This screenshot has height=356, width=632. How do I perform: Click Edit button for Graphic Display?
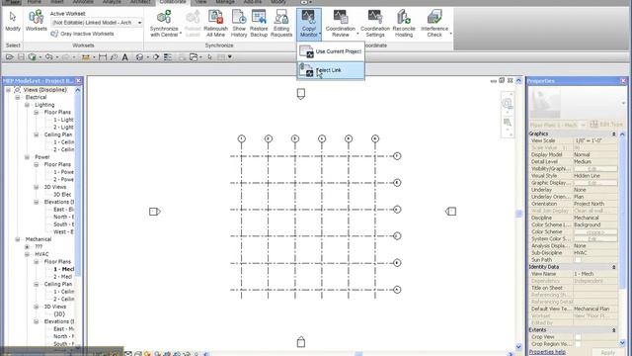tap(595, 183)
